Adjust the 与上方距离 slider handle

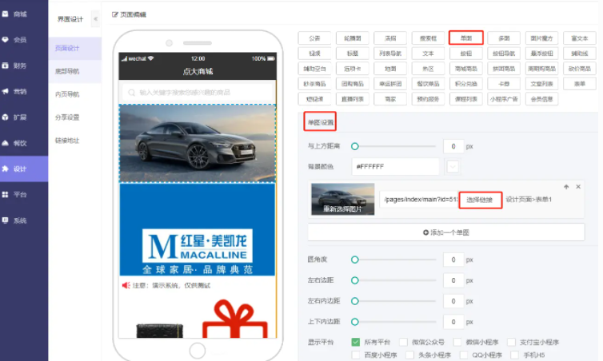click(355, 146)
